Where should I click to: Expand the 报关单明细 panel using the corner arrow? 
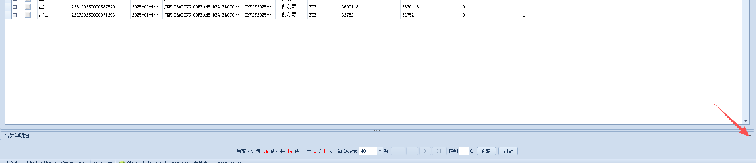(x=749, y=136)
